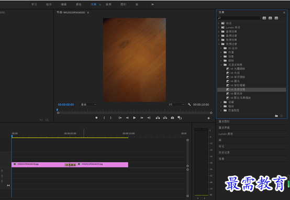The image size is (290, 200).
Task: Click the export icon below the source panel
Action: (x=47, y=120)
